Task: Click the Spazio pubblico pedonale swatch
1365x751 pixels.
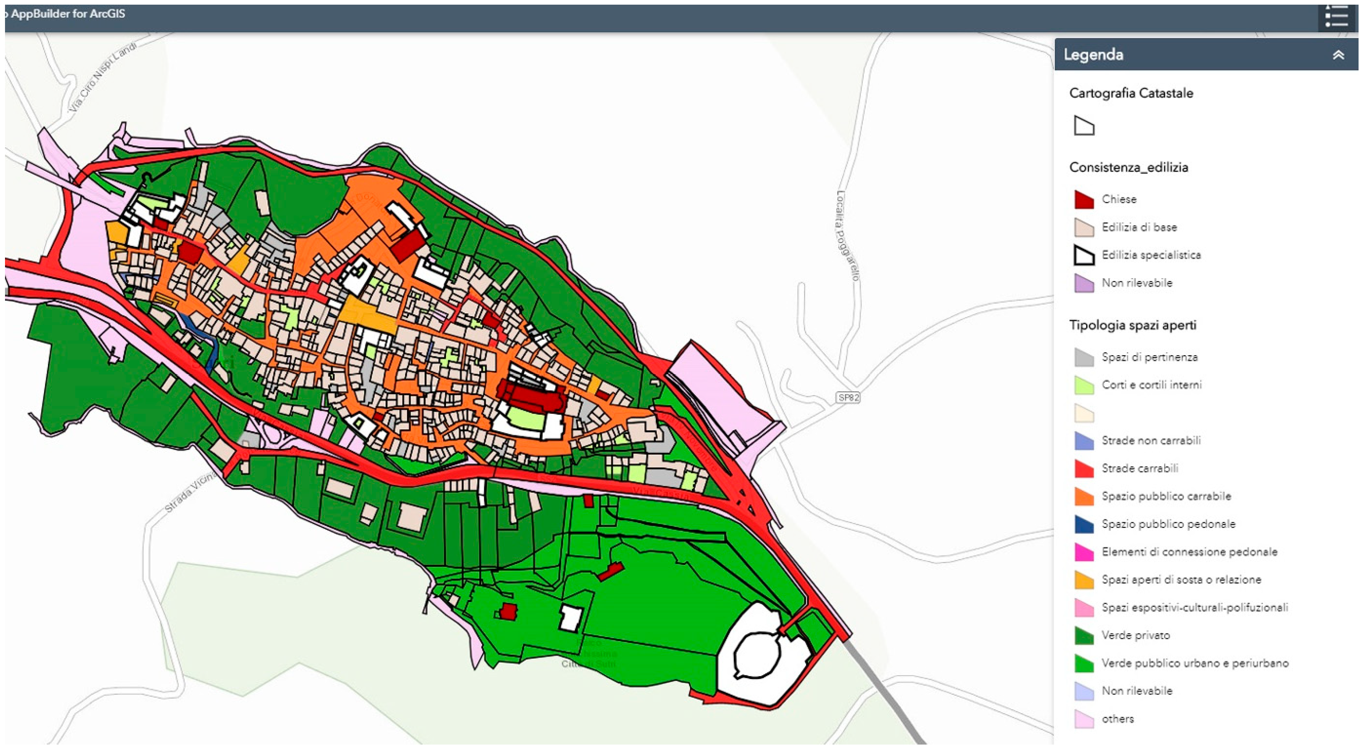Action: tap(1084, 524)
